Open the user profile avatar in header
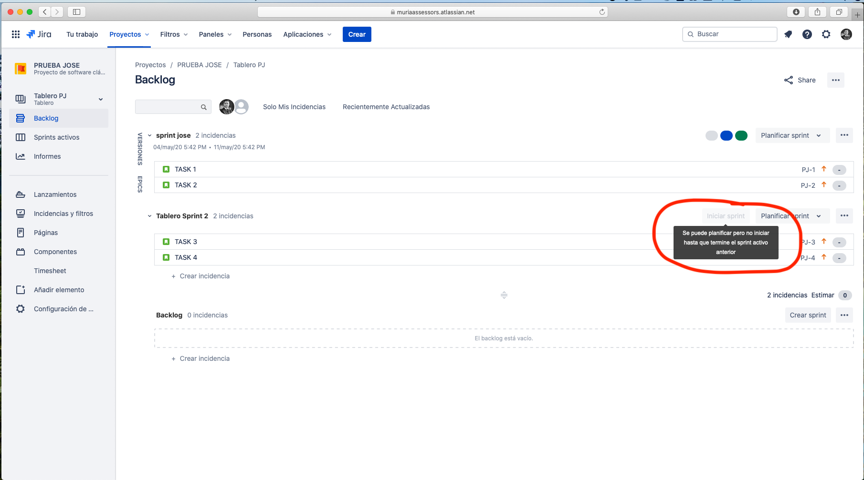This screenshot has height=480, width=864. [x=846, y=34]
